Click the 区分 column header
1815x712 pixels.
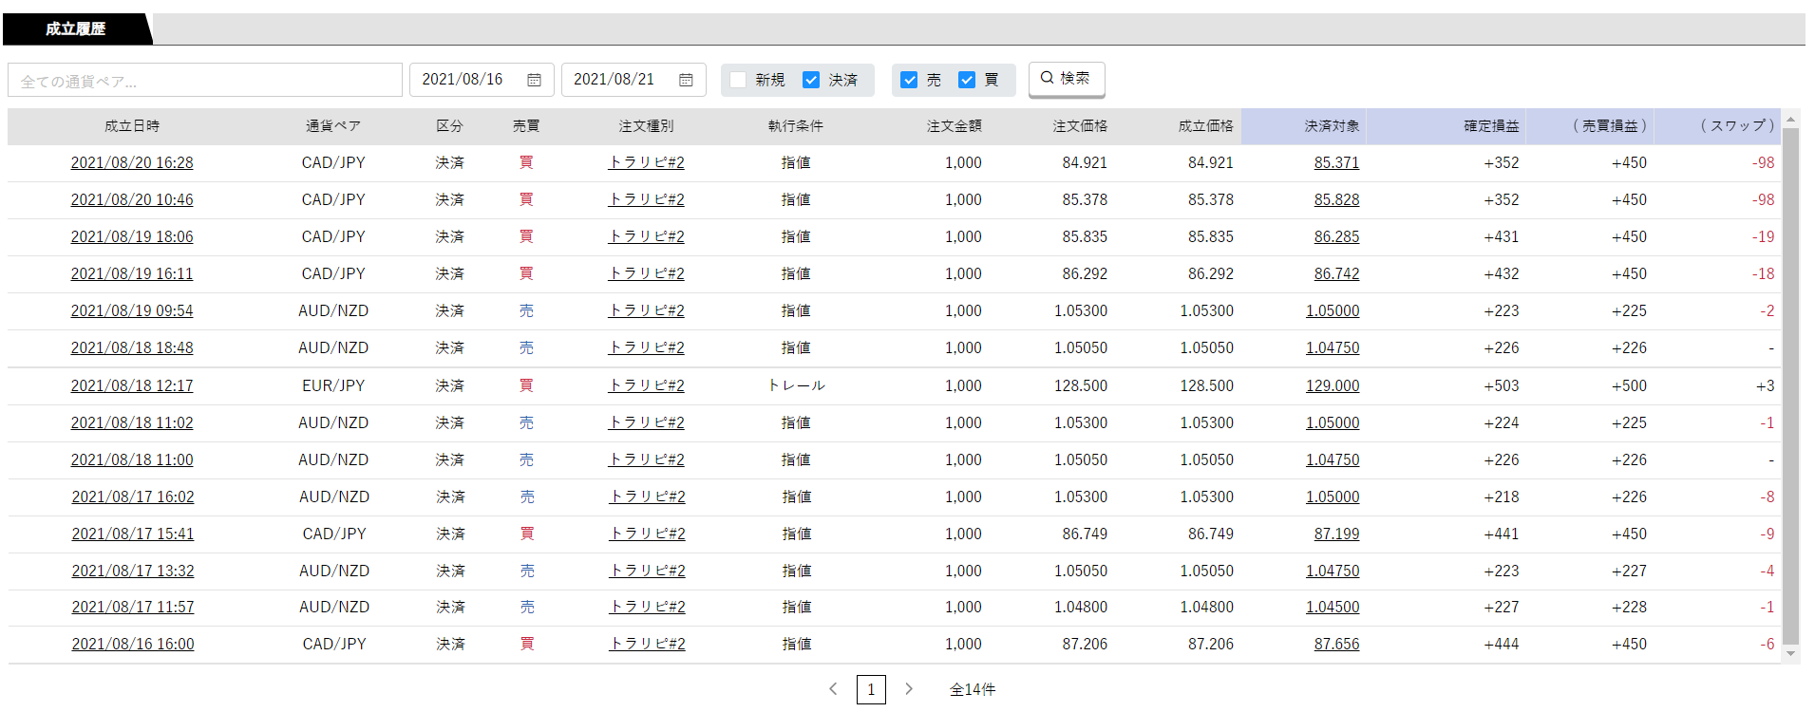(449, 125)
